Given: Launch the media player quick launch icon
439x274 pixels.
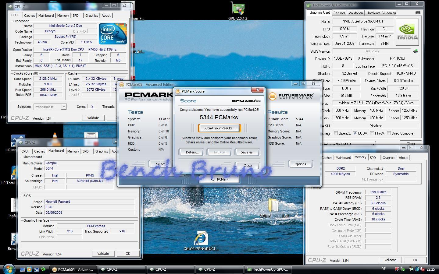Looking at the screenshot, I should pyautogui.click(x=29, y=269).
